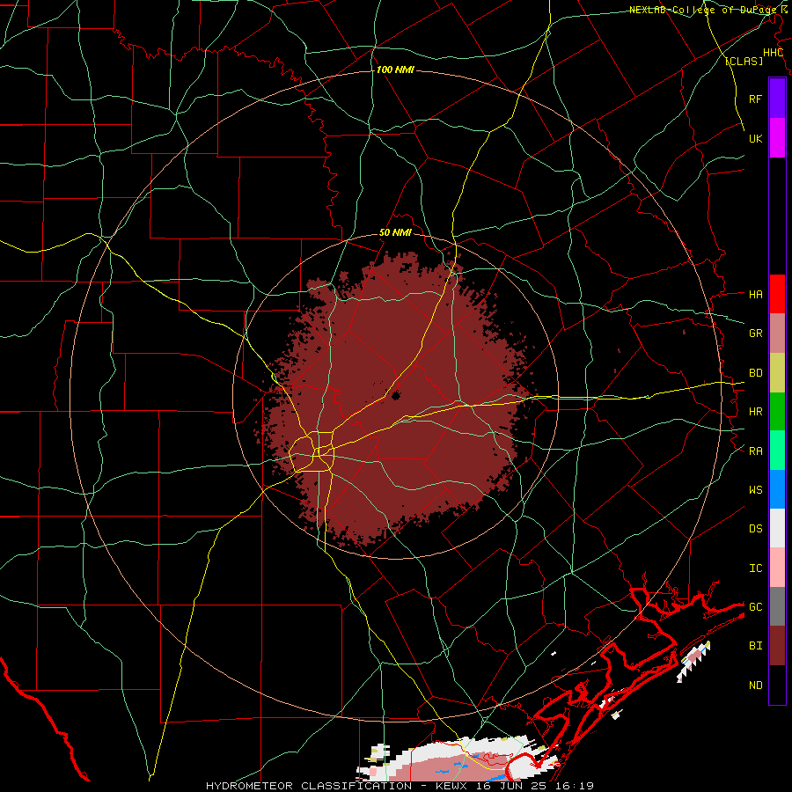Click the 50 NMI range ring label

(x=395, y=233)
